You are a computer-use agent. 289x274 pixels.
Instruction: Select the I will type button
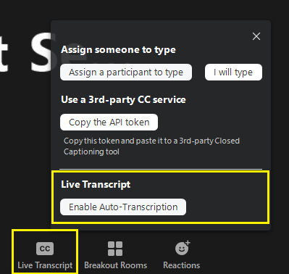[x=233, y=72]
